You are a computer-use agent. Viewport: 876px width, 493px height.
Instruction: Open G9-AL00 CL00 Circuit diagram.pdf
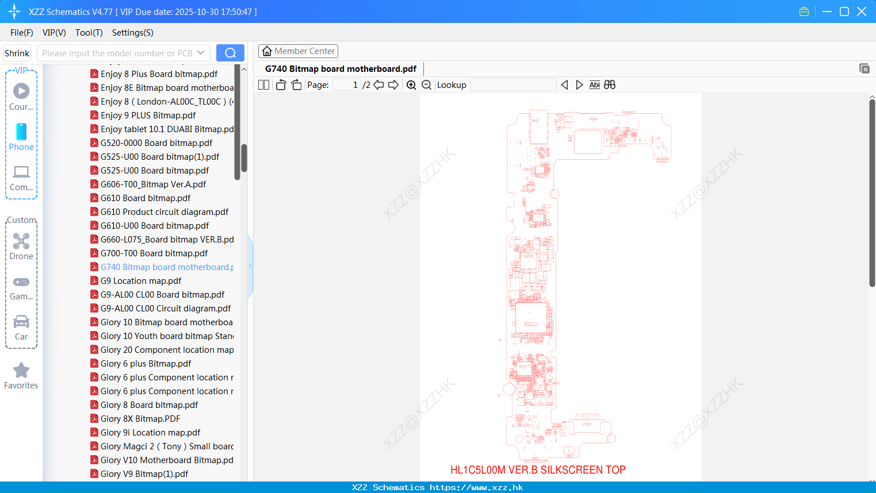click(160, 309)
